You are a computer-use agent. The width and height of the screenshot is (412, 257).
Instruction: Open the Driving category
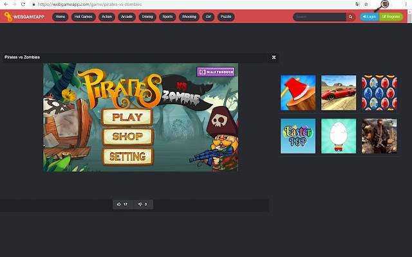tap(147, 17)
